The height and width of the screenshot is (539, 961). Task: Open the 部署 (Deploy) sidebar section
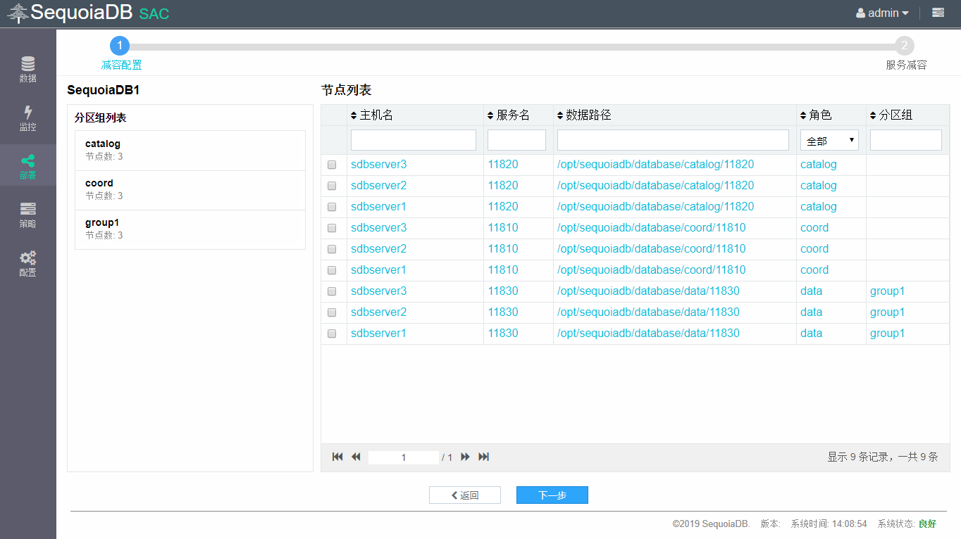pyautogui.click(x=27, y=167)
